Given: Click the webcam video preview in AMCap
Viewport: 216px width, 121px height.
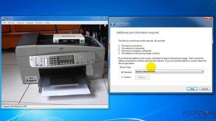Looking at the screenshot, I should pos(55,65).
